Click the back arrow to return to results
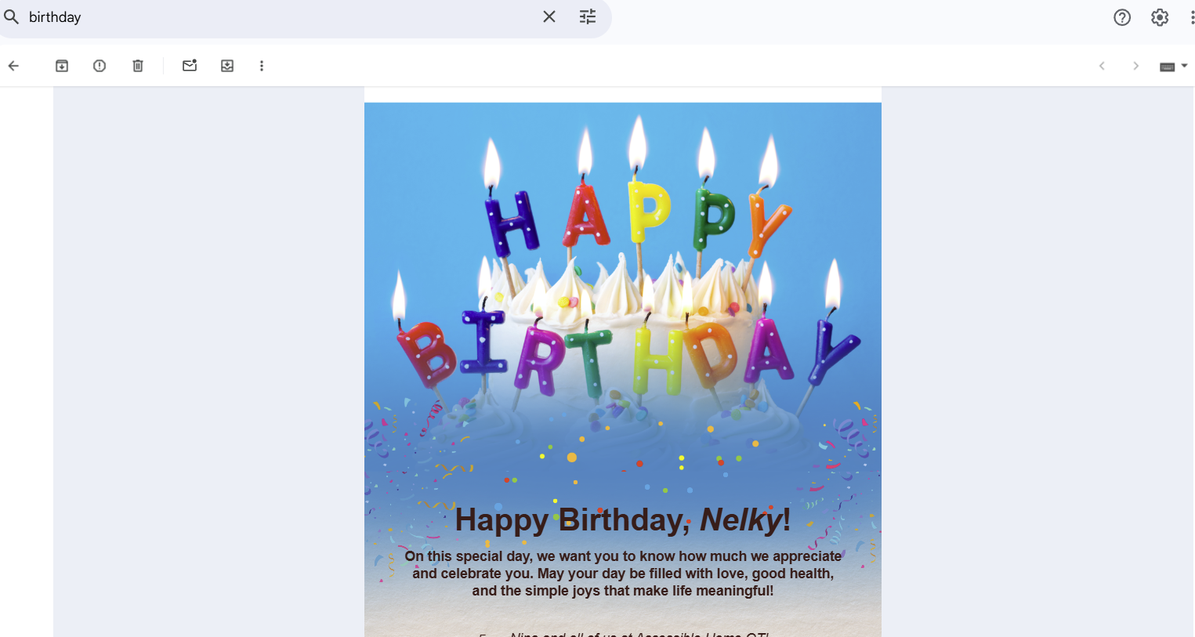 pyautogui.click(x=13, y=66)
